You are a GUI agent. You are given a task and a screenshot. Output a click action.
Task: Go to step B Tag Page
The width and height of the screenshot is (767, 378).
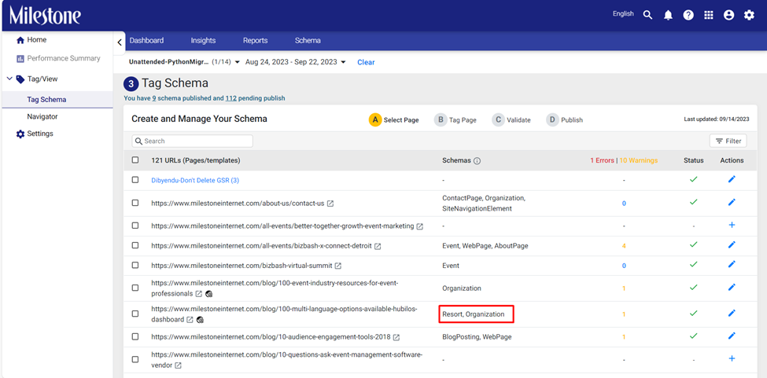pyautogui.click(x=455, y=119)
